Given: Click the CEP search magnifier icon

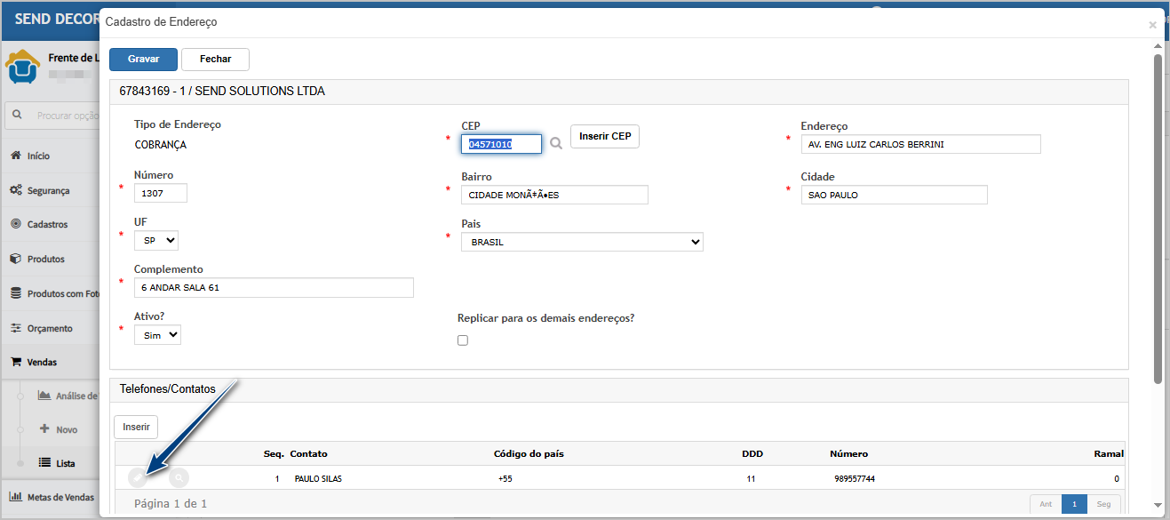Looking at the screenshot, I should 556,144.
